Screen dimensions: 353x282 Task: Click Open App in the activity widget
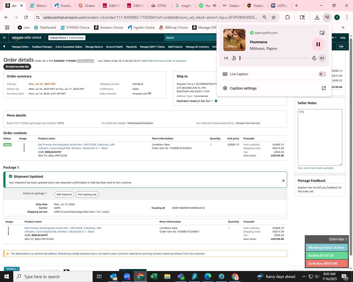[x=338, y=239]
